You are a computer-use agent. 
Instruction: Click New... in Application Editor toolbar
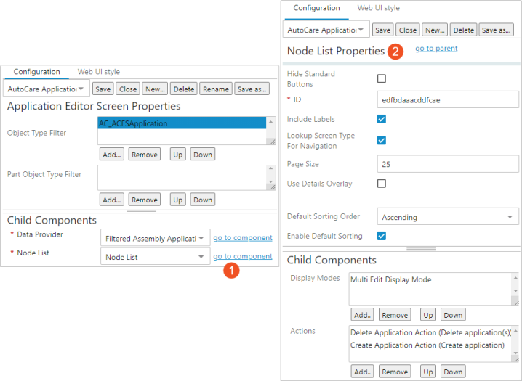(155, 89)
